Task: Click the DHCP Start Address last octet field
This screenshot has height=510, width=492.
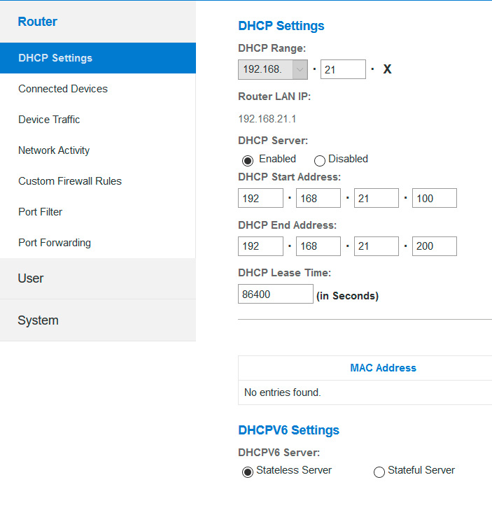Action: coord(434,198)
